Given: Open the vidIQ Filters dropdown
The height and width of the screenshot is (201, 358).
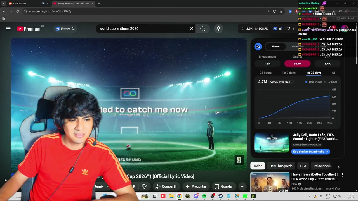Looking at the screenshot, I should [x=65, y=29].
